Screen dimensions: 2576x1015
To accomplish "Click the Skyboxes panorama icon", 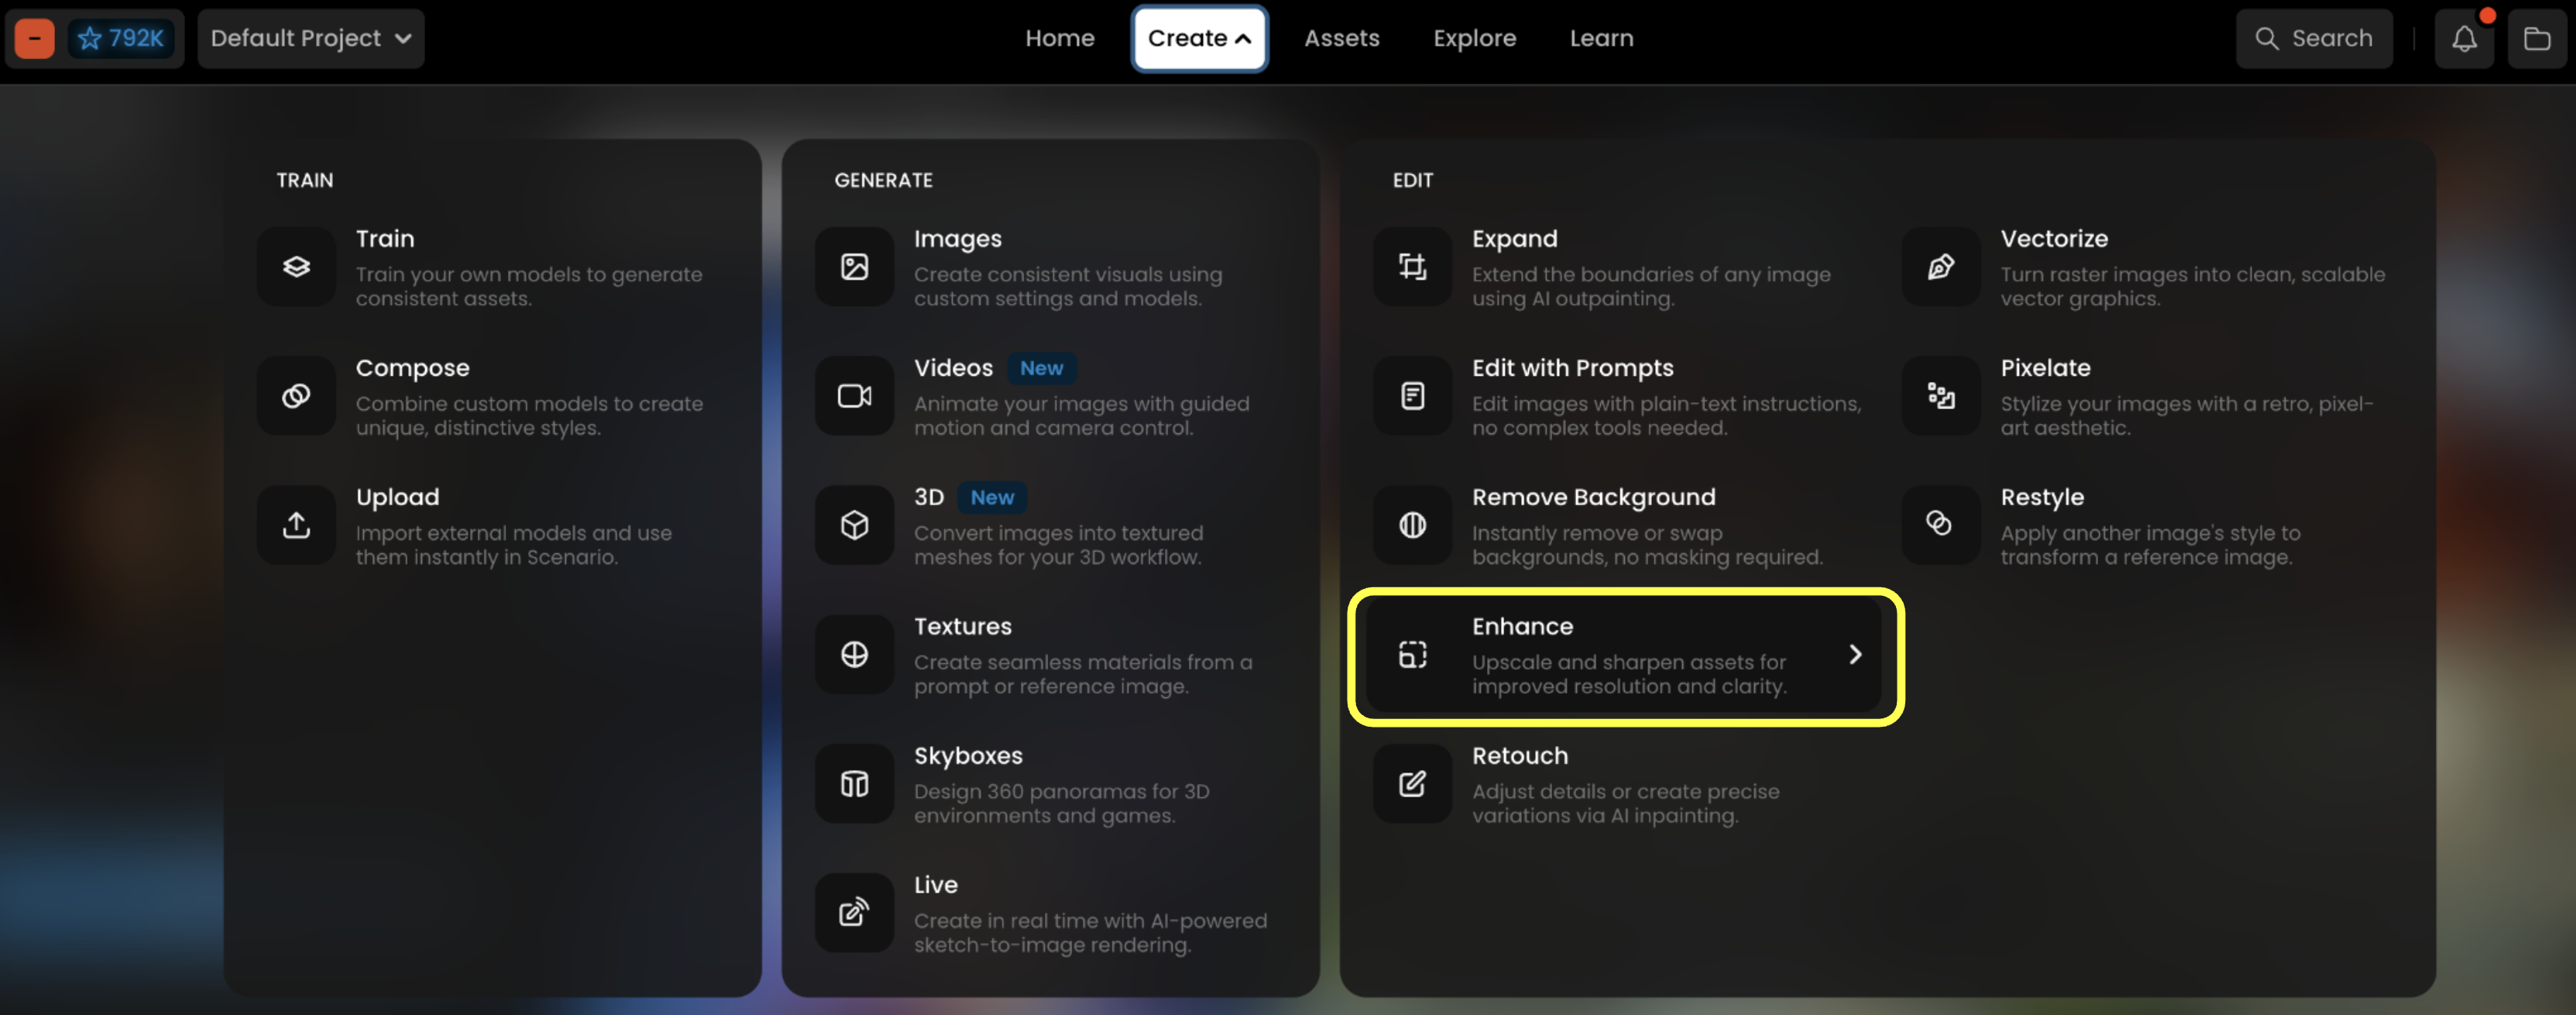I will point(854,783).
